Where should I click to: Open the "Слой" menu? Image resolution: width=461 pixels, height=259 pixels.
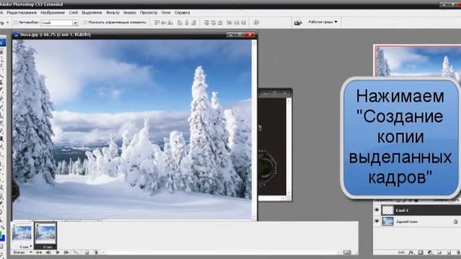pyautogui.click(x=73, y=13)
